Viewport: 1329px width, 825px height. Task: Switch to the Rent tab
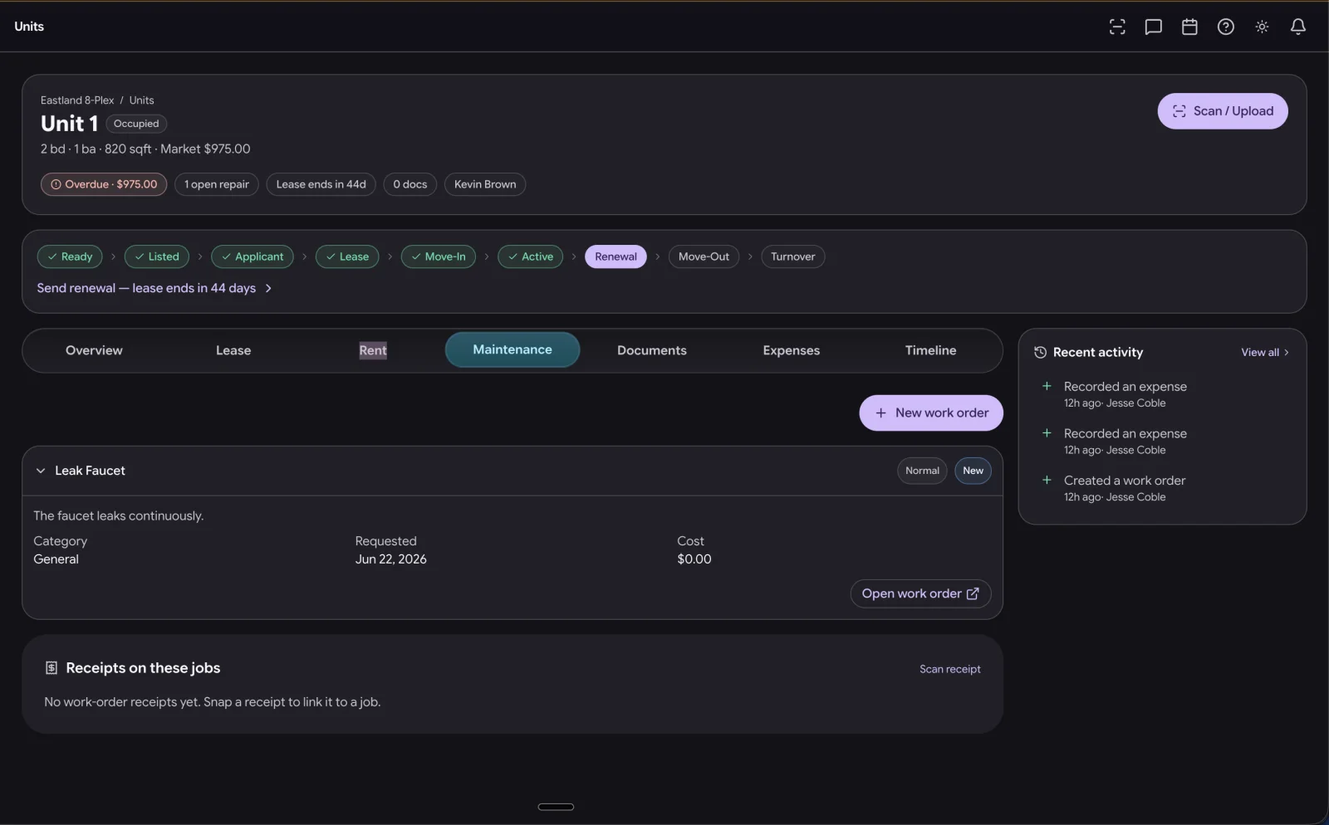[373, 350]
